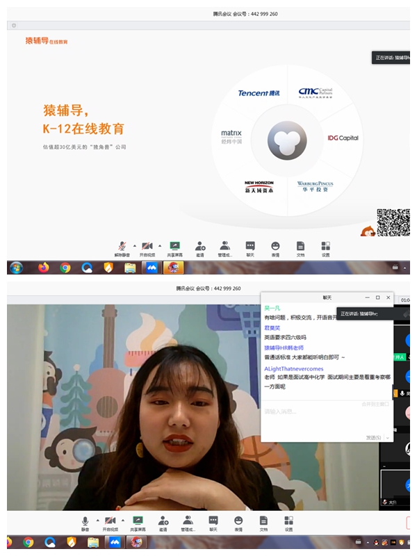Open 邀请 invite in the slide-sharing window
The height and width of the screenshot is (556, 417).
(x=200, y=249)
